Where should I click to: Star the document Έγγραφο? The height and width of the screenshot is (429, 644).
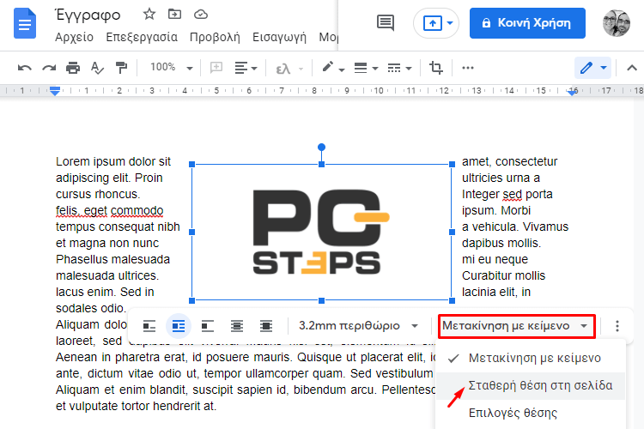coord(149,15)
